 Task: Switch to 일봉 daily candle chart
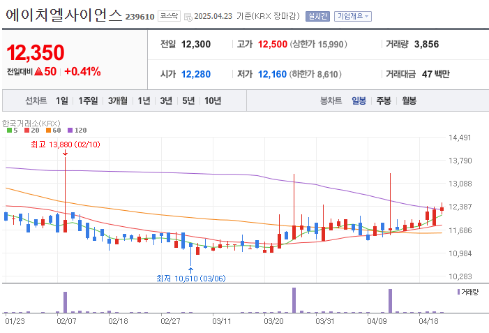tap(359, 101)
